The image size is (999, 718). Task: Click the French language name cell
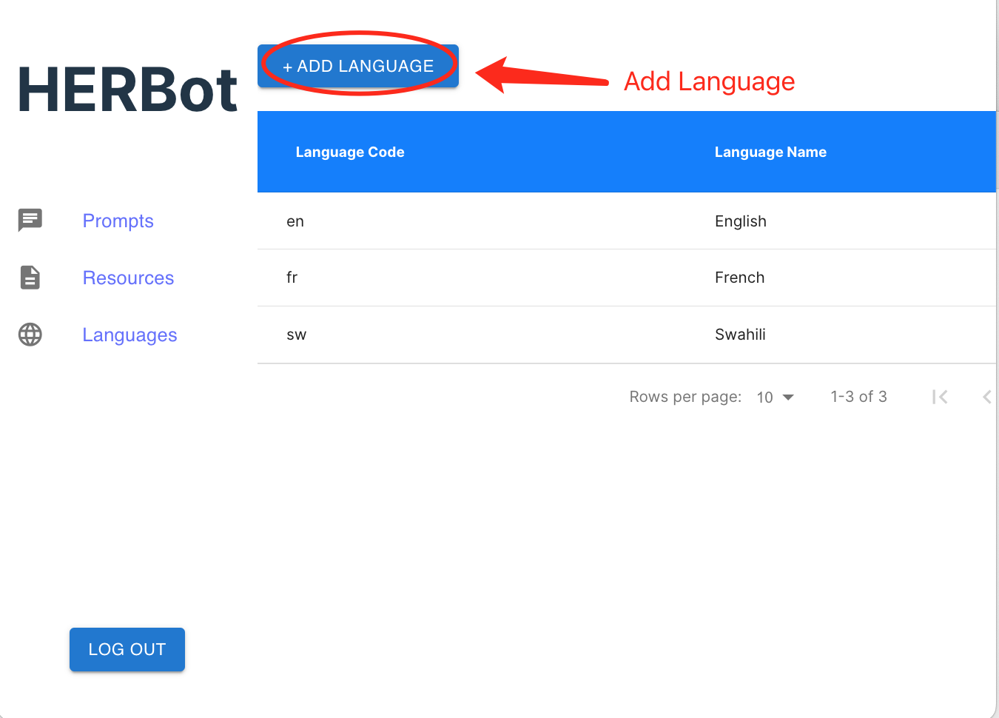[739, 278]
